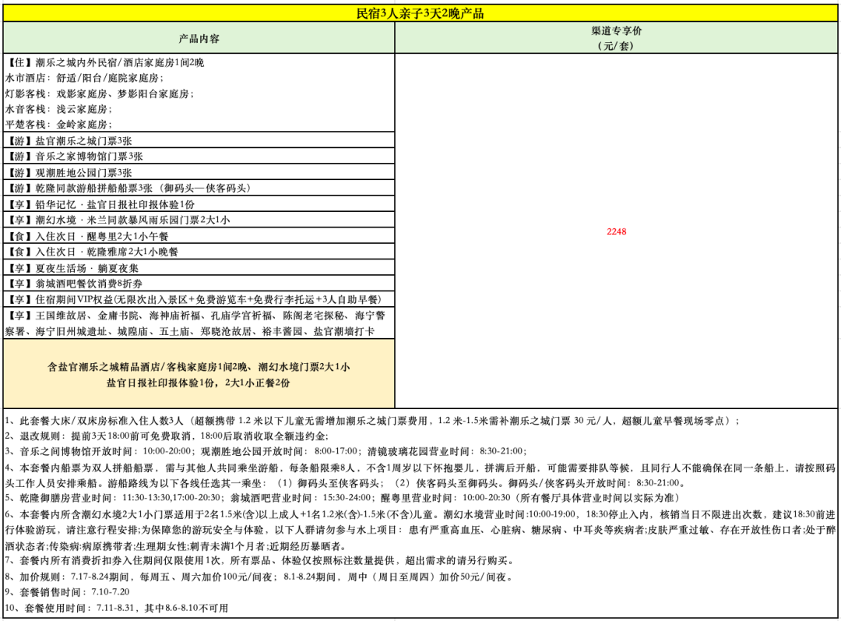
Task: Select the "醒粤里2大1小午餐" row
Action: (199, 235)
